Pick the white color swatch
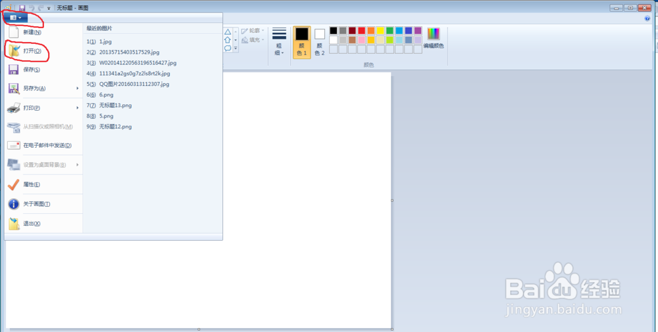 pyautogui.click(x=333, y=40)
